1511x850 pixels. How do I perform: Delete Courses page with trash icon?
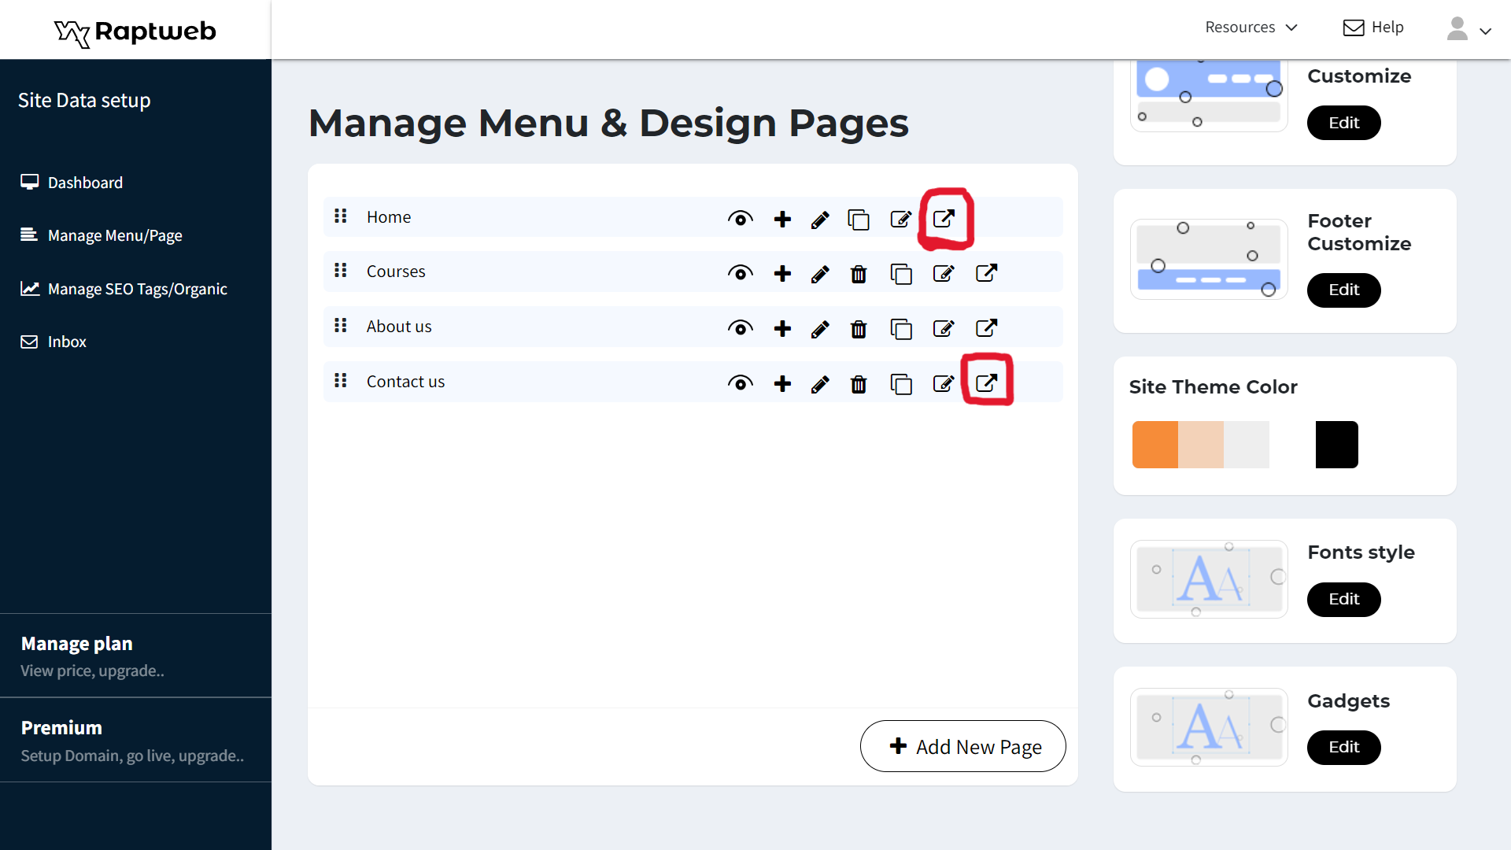tap(859, 274)
